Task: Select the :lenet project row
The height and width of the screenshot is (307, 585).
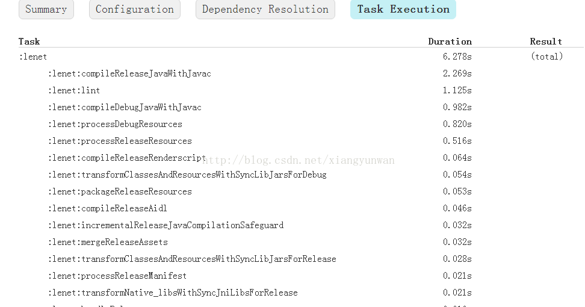Action: (x=32, y=57)
